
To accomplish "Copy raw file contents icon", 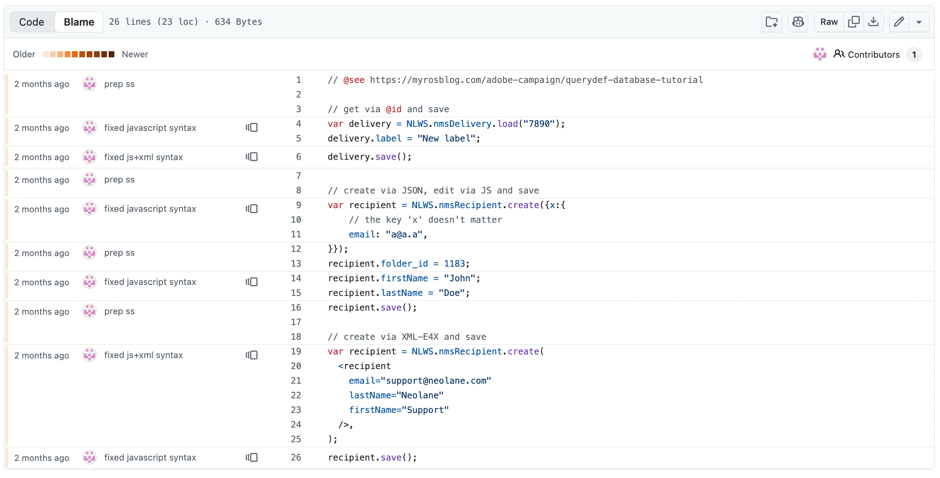I will coord(854,22).
